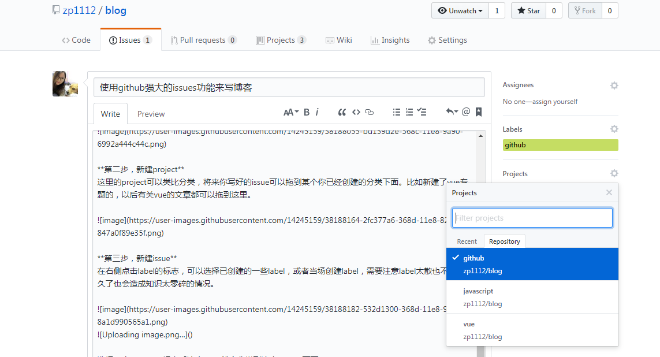Click the Projects sidebar heading
The image size is (660, 357).
pyautogui.click(x=515, y=174)
